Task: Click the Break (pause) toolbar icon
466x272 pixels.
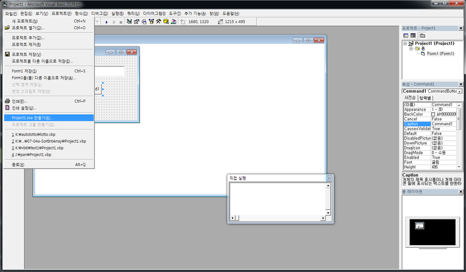Action: (114, 22)
